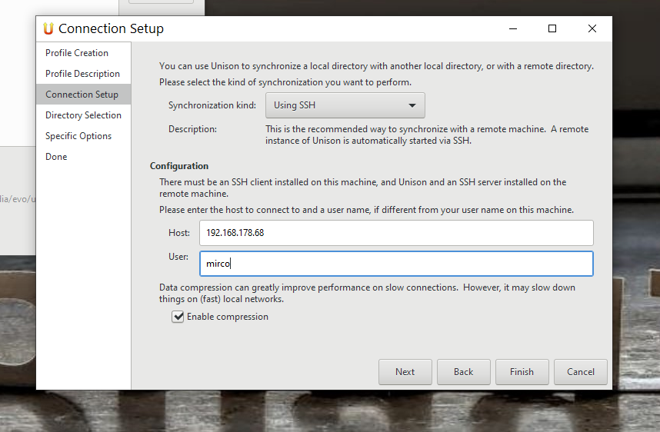
Task: Minimize the Connection Setup window
Action: (512, 28)
